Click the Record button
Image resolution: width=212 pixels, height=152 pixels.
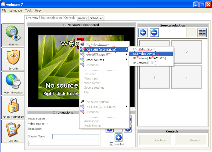click(191, 140)
